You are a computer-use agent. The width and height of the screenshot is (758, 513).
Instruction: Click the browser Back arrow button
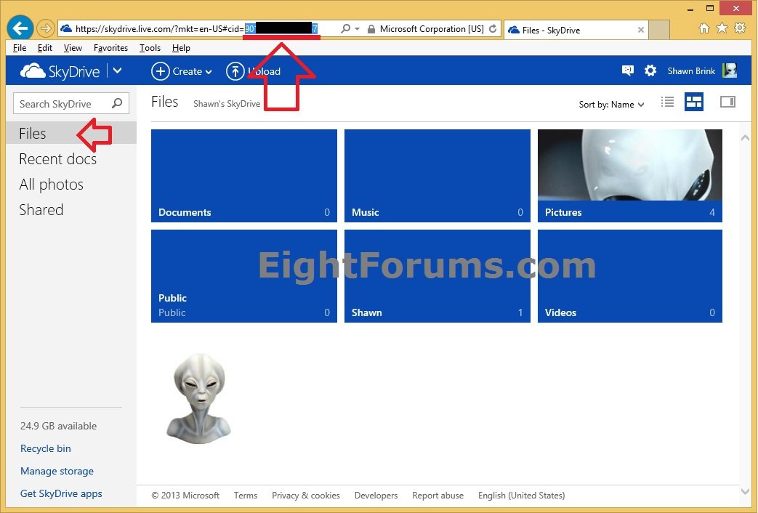click(x=20, y=29)
